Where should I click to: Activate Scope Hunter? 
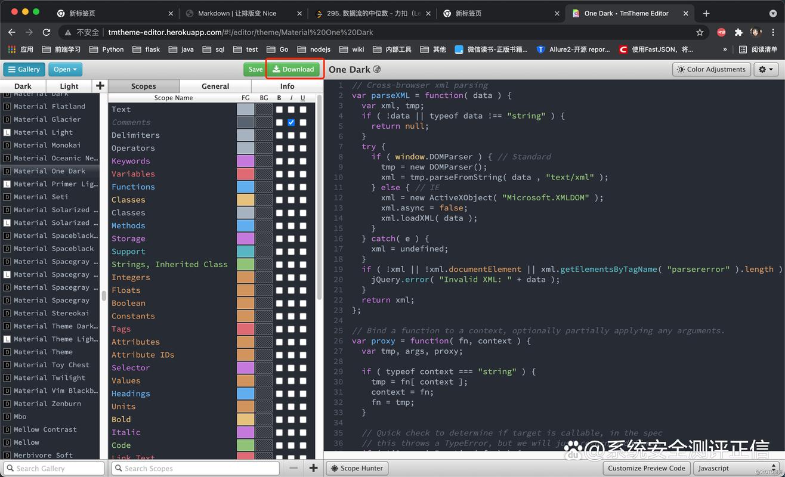click(357, 468)
